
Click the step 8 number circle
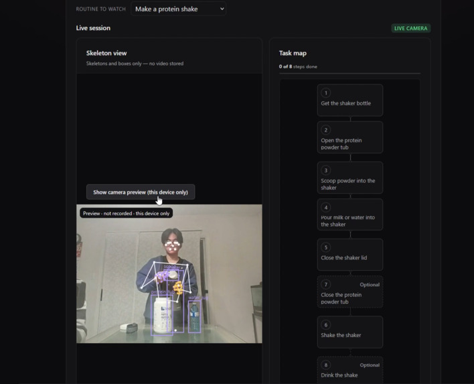326,365
